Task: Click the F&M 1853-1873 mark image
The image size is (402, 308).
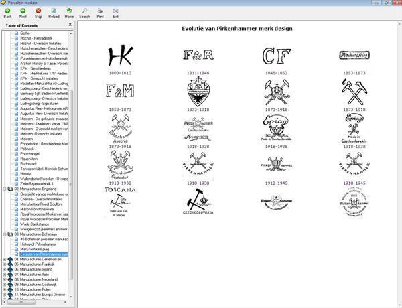Action: (120, 90)
